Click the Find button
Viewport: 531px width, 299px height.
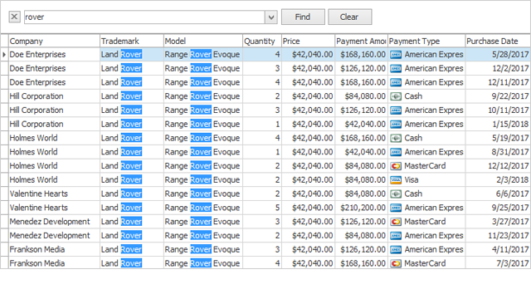pyautogui.click(x=303, y=17)
